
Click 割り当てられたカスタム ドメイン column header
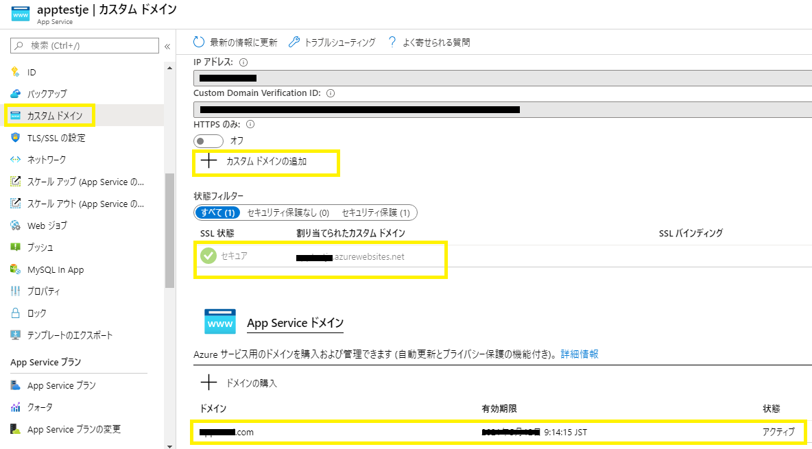click(350, 234)
